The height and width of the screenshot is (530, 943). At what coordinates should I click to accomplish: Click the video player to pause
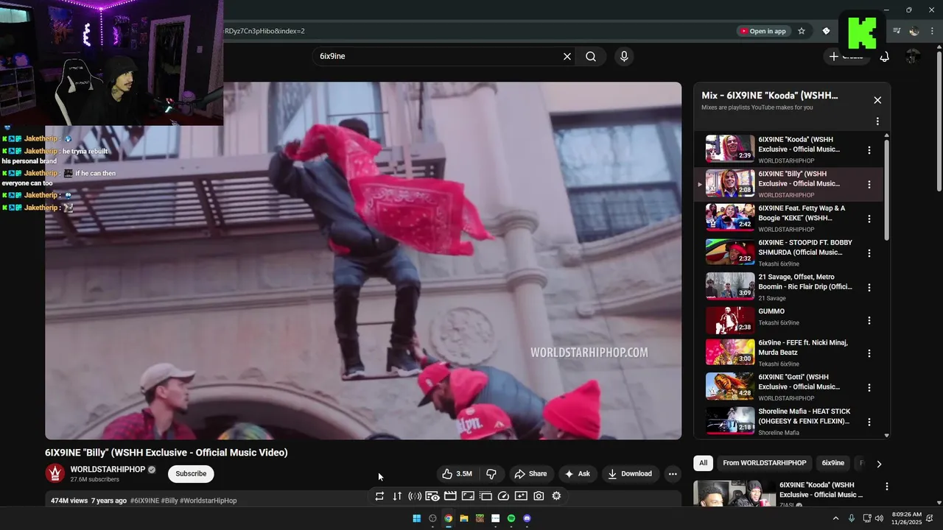coord(363,261)
